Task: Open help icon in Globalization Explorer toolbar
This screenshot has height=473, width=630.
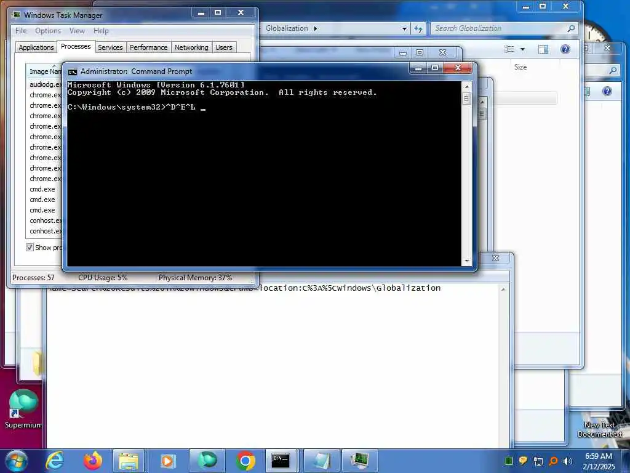Action: (565, 49)
